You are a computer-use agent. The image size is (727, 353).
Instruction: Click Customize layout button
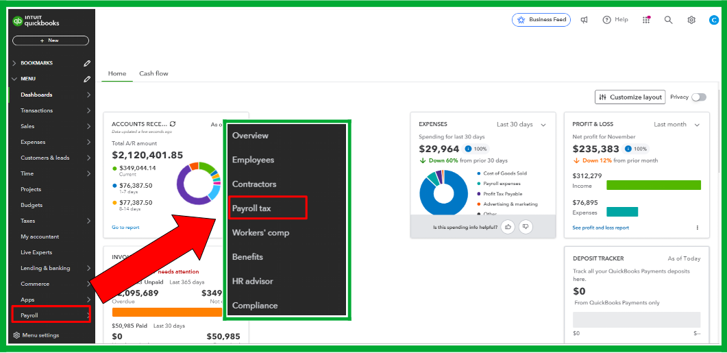630,97
